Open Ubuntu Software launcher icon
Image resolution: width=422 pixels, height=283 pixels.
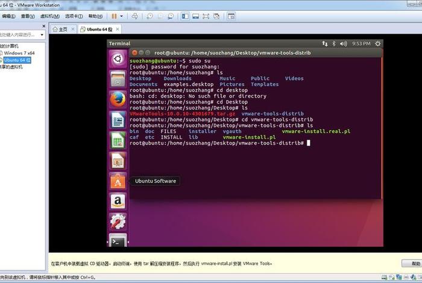click(x=118, y=181)
